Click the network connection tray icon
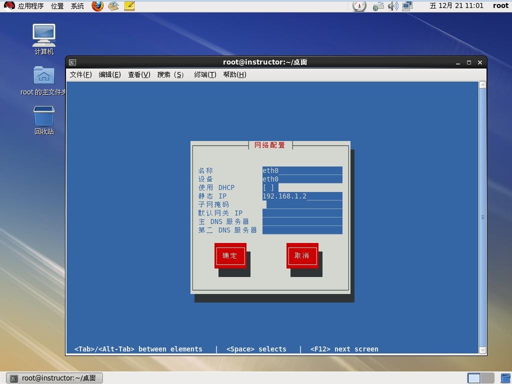Image resolution: width=512 pixels, height=384 pixels. pos(407,6)
